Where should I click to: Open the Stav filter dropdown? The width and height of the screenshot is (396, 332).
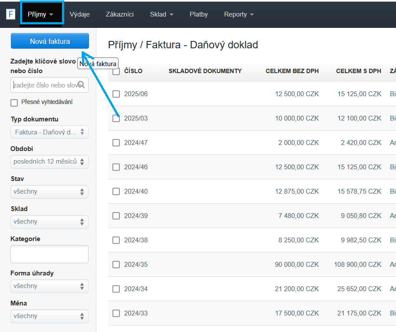49,192
